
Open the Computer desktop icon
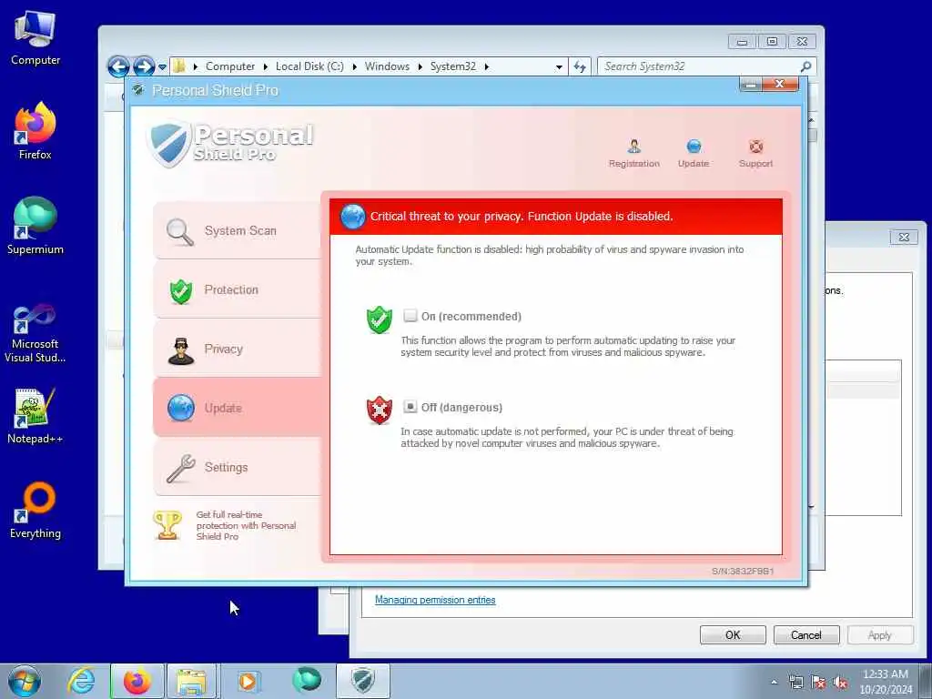click(x=35, y=38)
